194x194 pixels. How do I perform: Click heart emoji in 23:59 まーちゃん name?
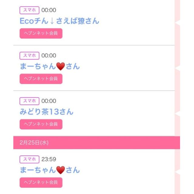click(61, 170)
